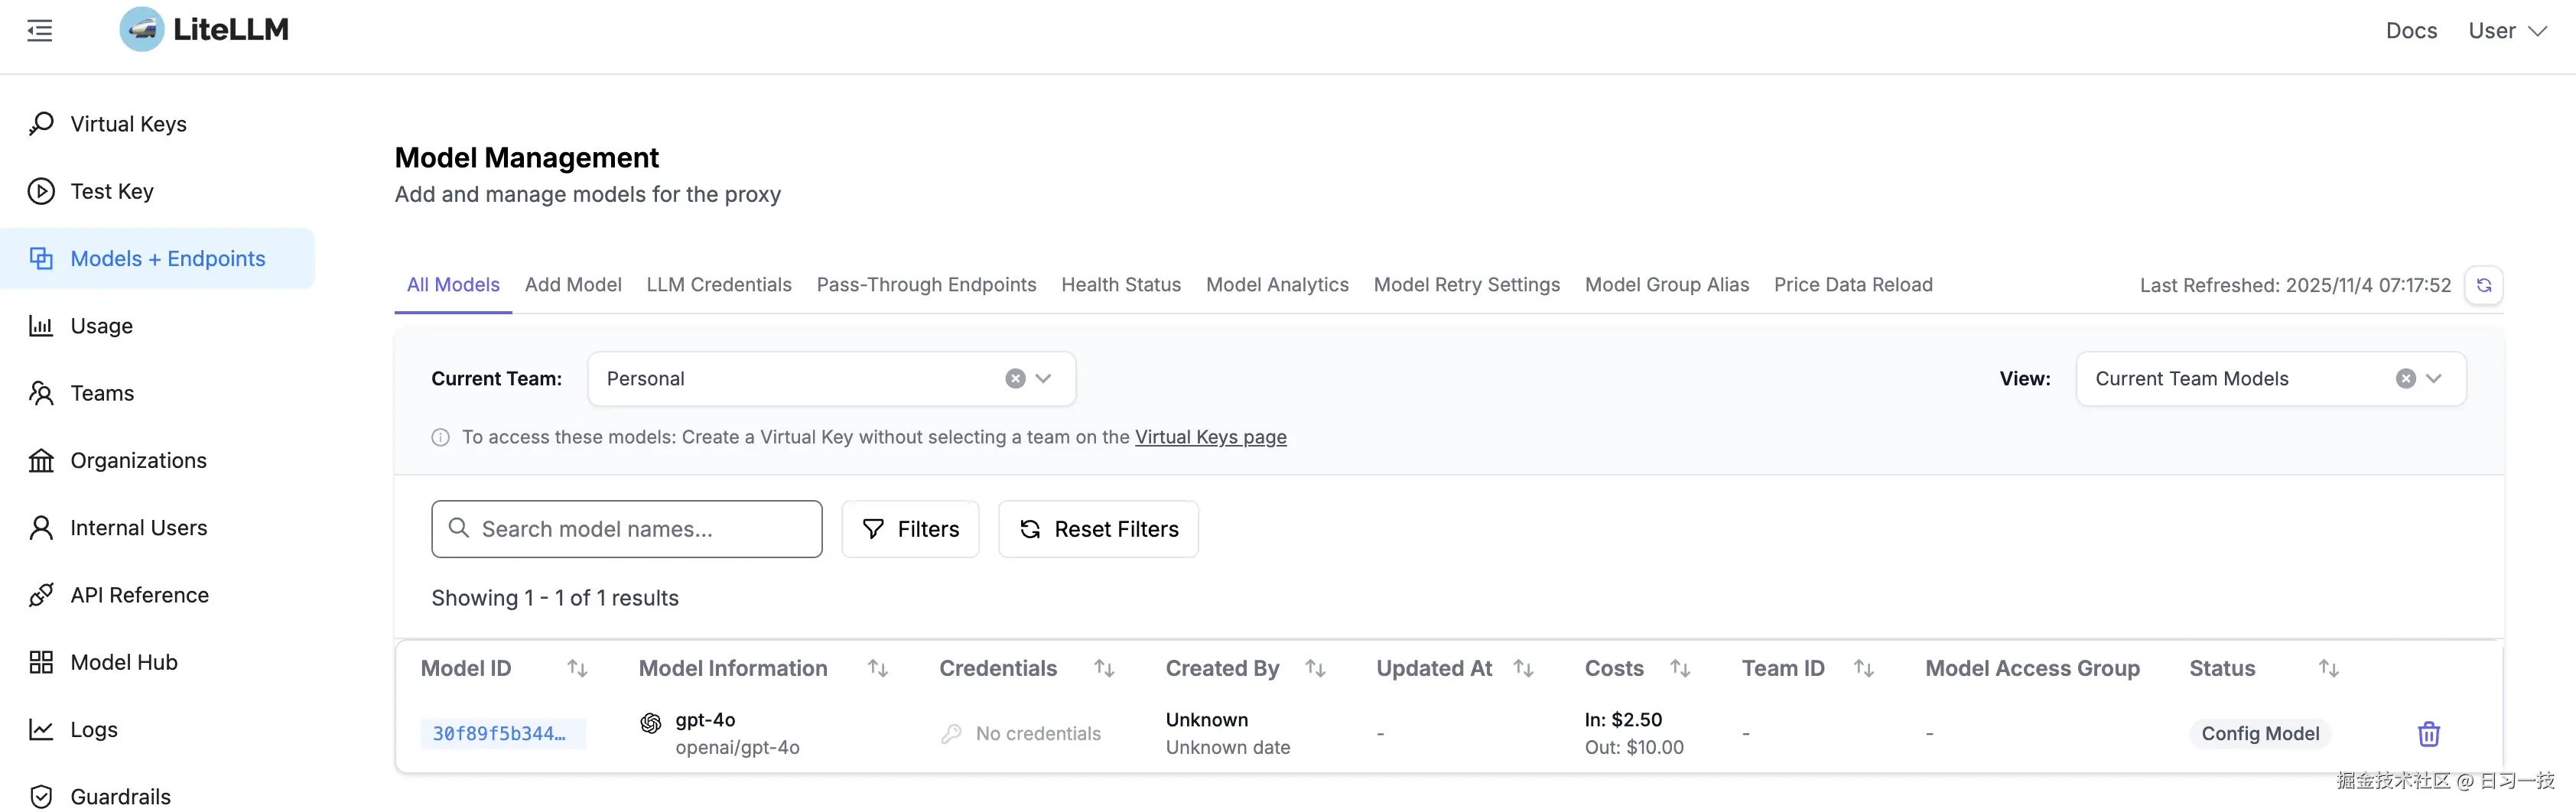The width and height of the screenshot is (2576, 812).
Task: Refresh the models list
Action: tap(2485, 285)
